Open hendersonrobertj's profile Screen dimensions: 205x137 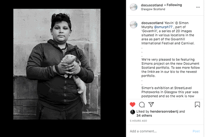[x=164, y=111]
